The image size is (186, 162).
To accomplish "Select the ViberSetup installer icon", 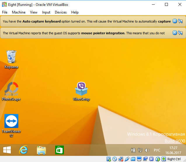I will (81, 91).
